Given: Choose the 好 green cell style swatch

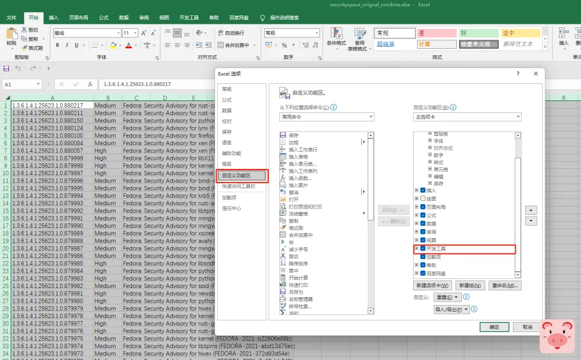Looking at the screenshot, I should pos(478,33).
